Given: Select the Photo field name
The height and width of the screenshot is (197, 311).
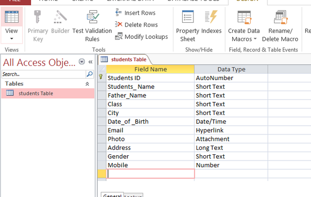Looking at the screenshot, I should click(x=150, y=139).
